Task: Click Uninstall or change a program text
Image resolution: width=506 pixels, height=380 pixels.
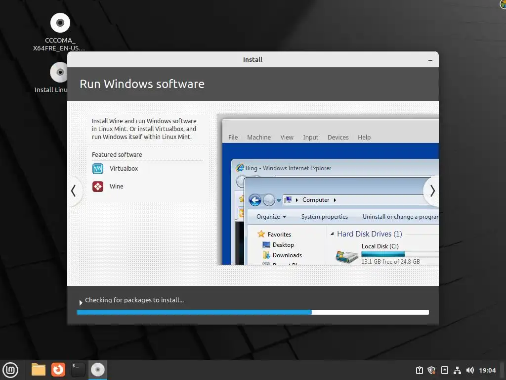Action: (x=400, y=217)
